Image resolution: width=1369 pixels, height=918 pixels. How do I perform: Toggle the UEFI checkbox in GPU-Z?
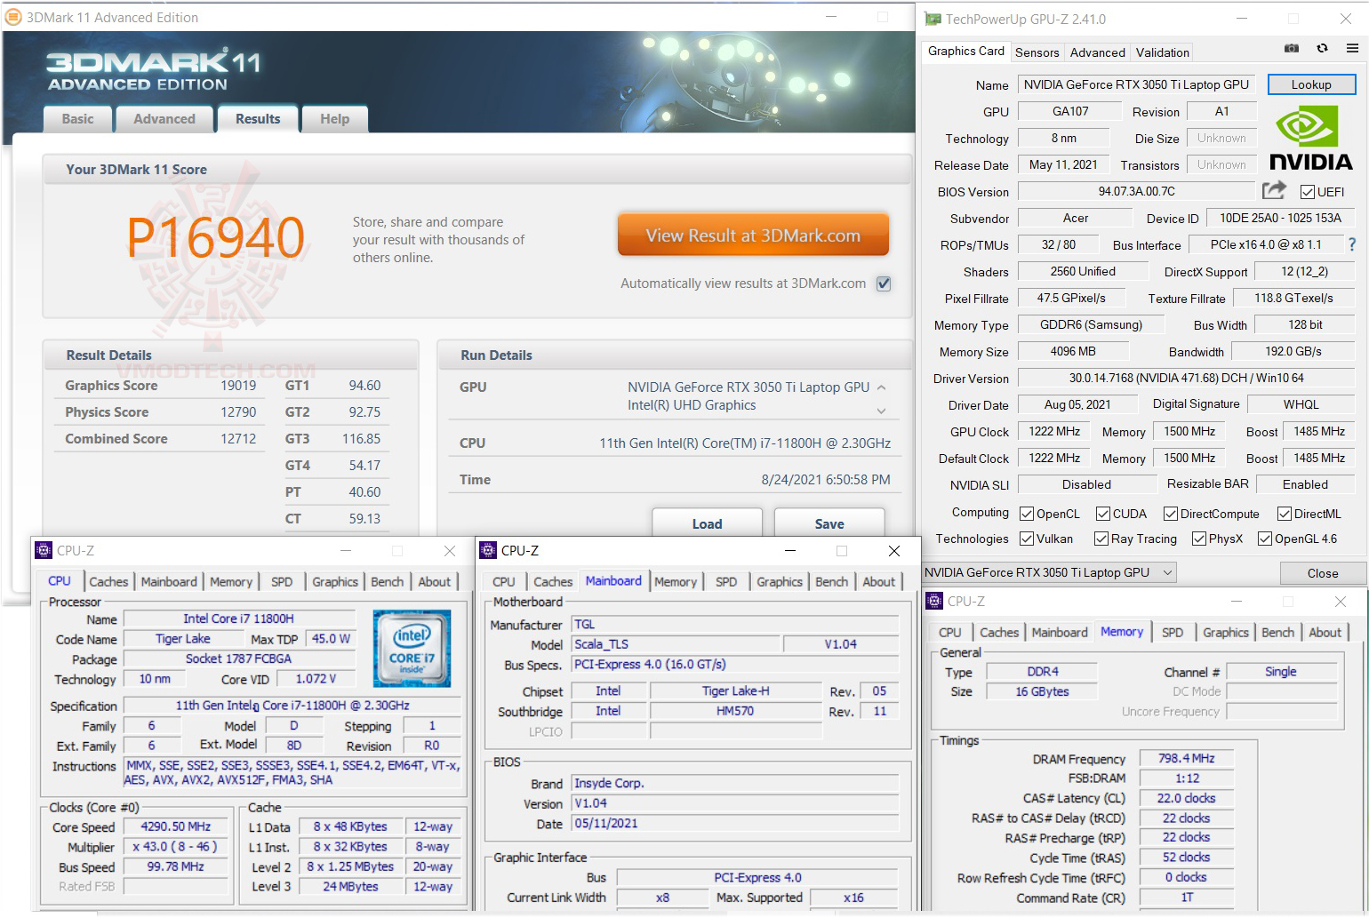click(1308, 192)
